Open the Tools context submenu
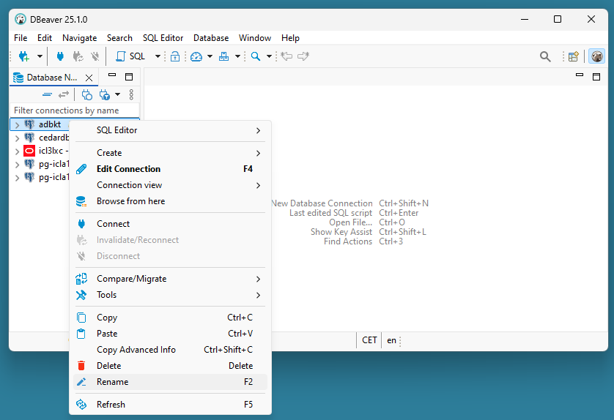Viewport: 614px width, 420px height. click(170, 295)
